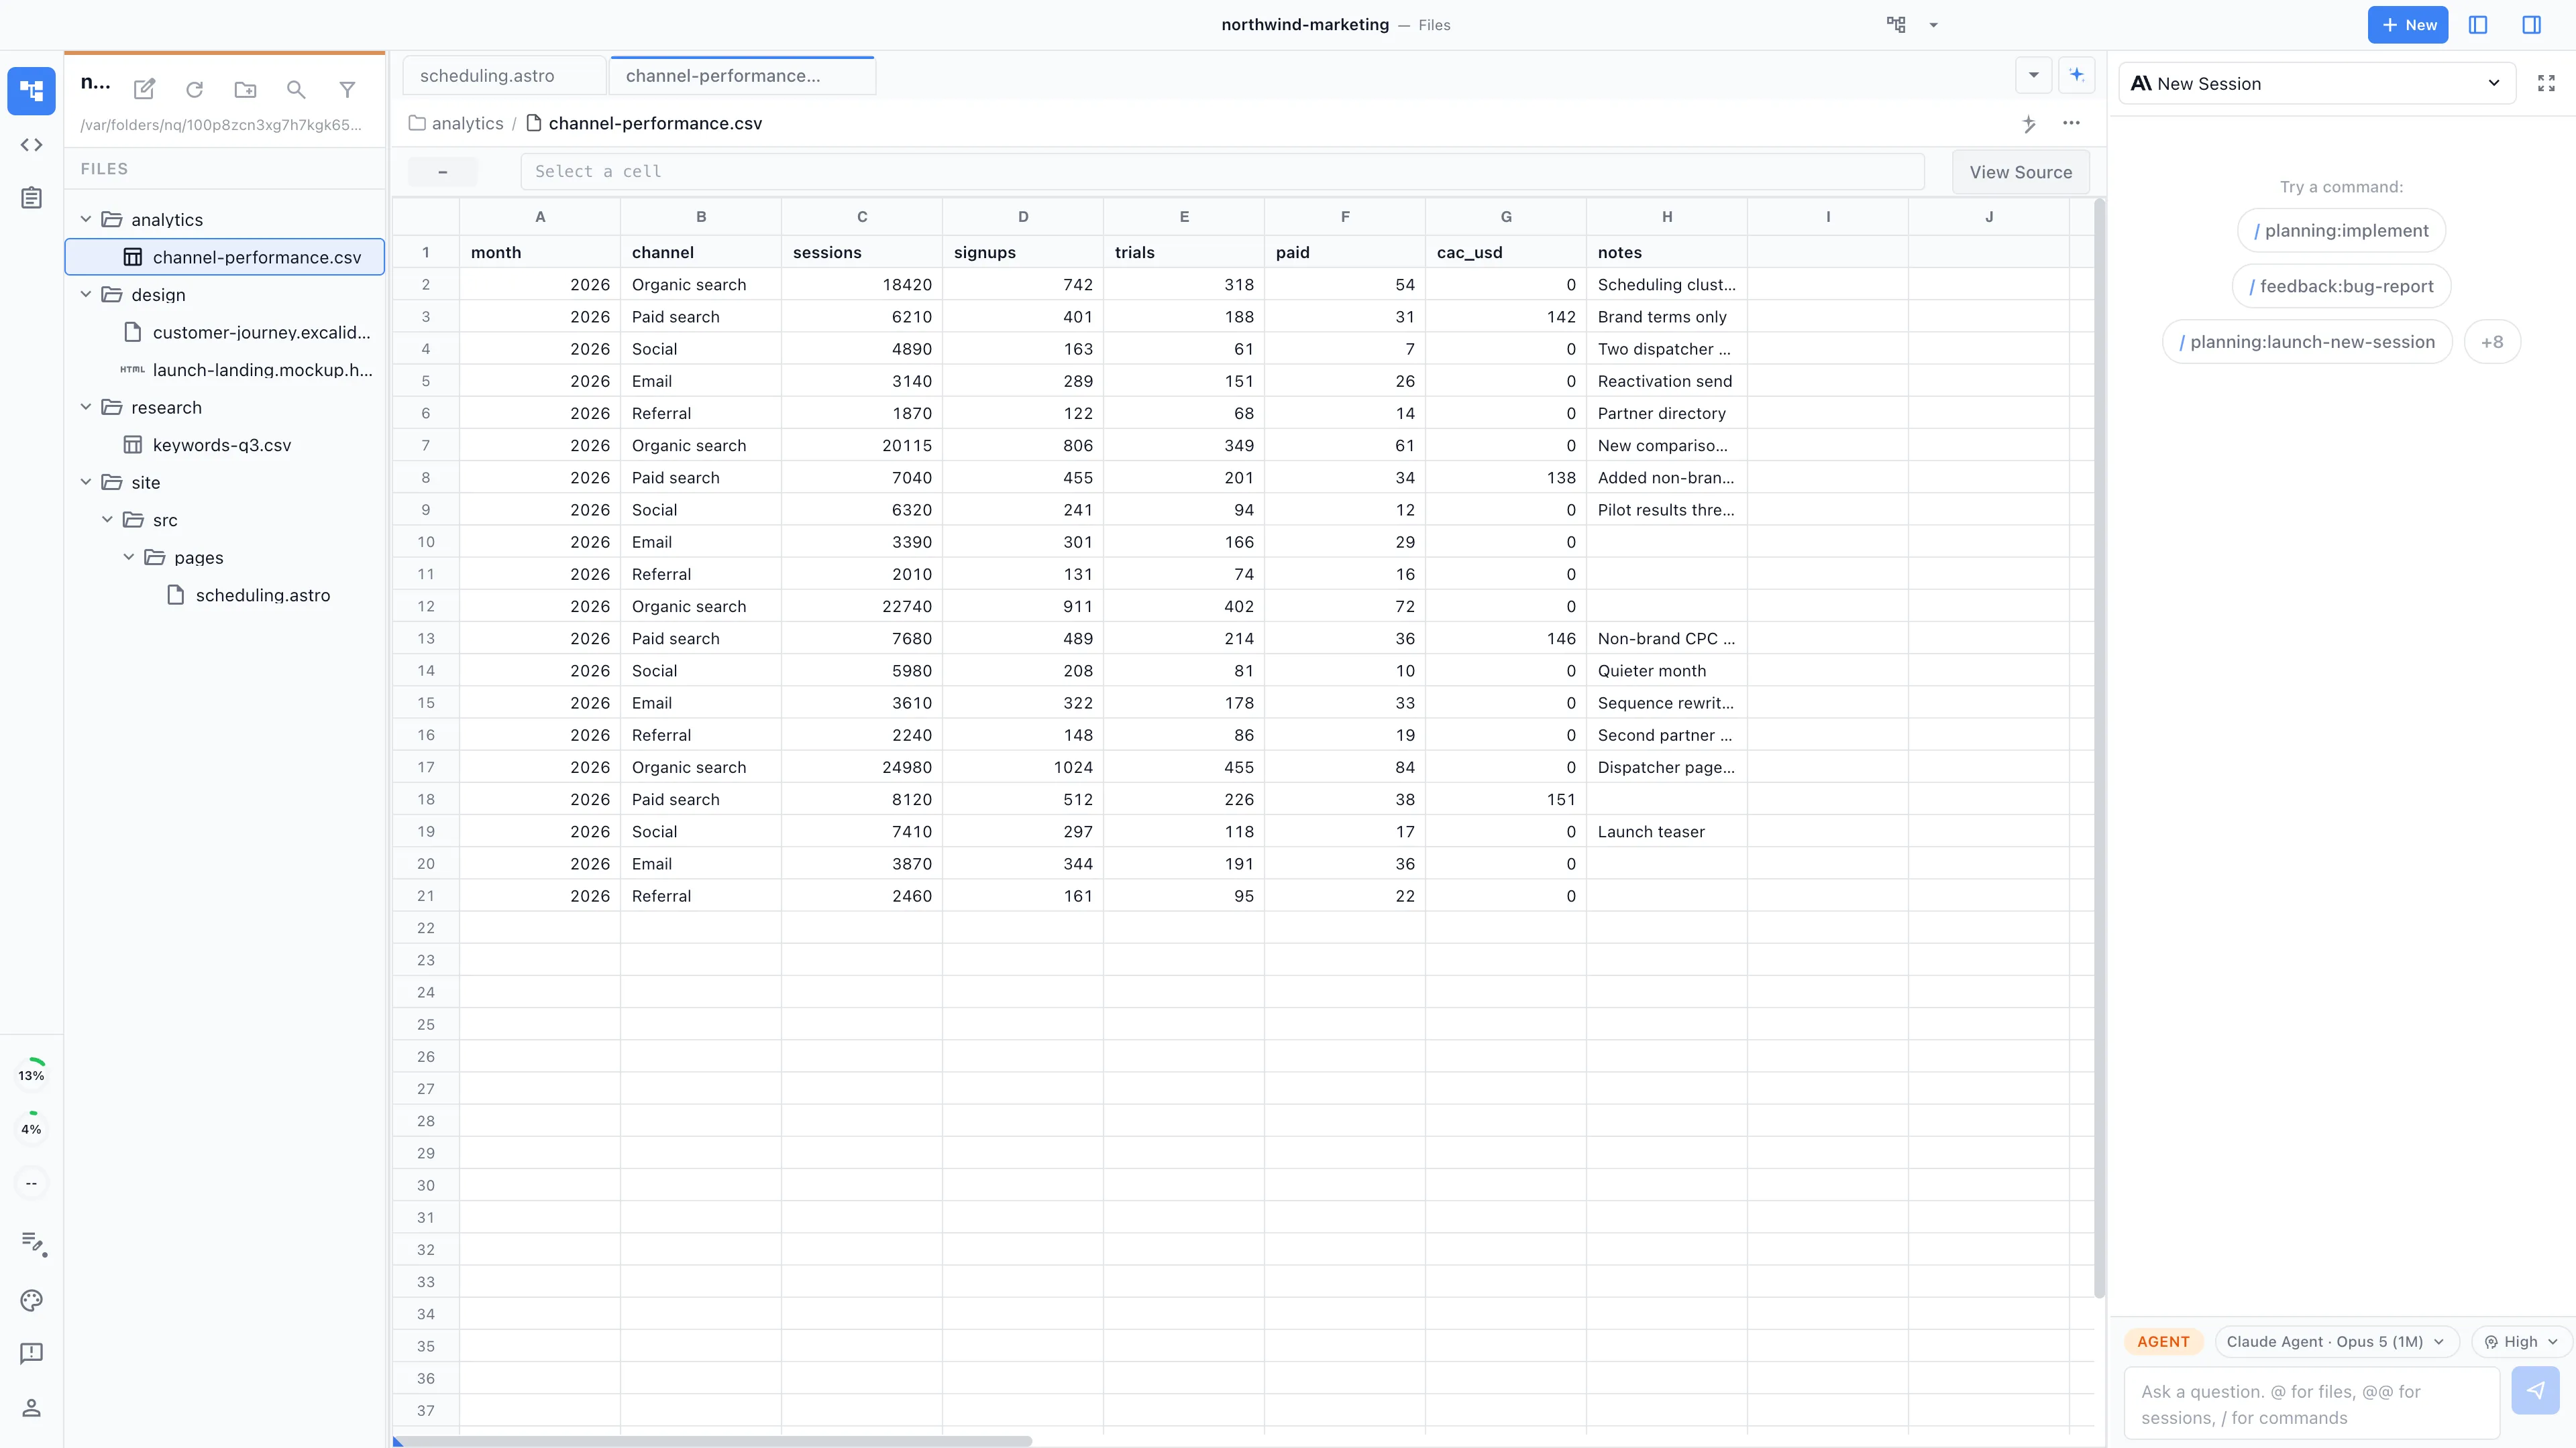The image size is (2576, 1448).
Task: Click the cell reference box showing dash
Action: (442, 171)
